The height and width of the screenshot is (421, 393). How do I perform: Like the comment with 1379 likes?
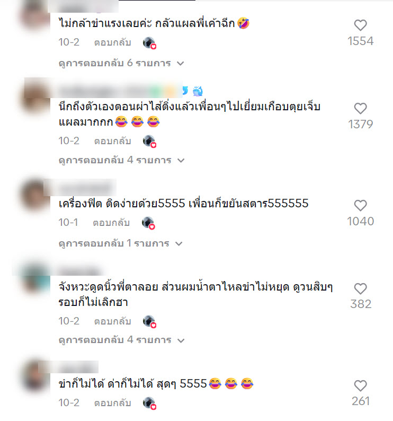pyautogui.click(x=360, y=109)
